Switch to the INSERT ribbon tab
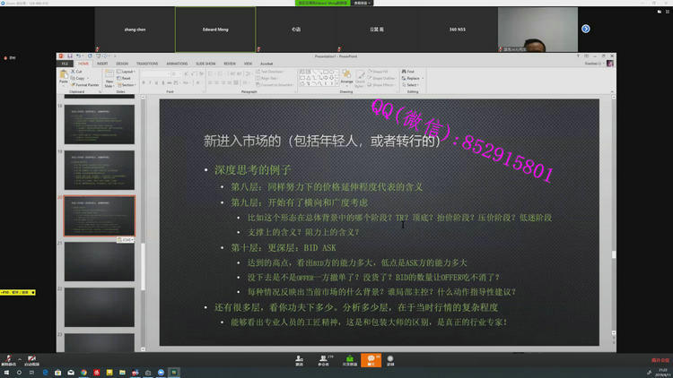673x378 pixels. 102,64
